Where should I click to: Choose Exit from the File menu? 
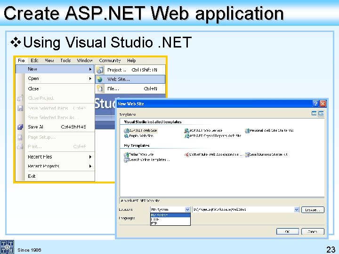pyautogui.click(x=32, y=176)
